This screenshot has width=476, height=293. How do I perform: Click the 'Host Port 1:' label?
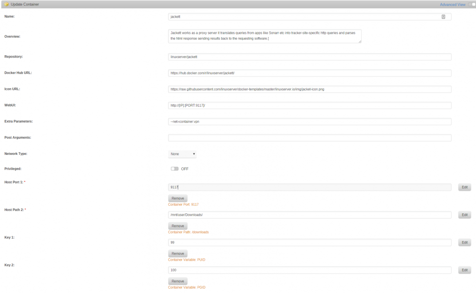click(14, 182)
